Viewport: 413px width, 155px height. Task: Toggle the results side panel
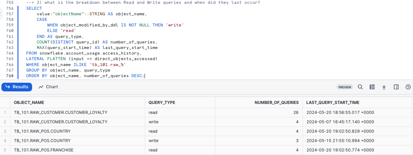396,87
